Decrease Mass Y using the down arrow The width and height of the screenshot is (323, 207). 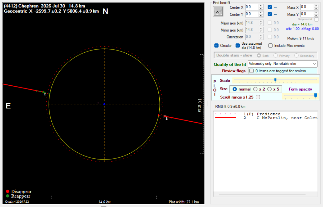click(316, 15)
